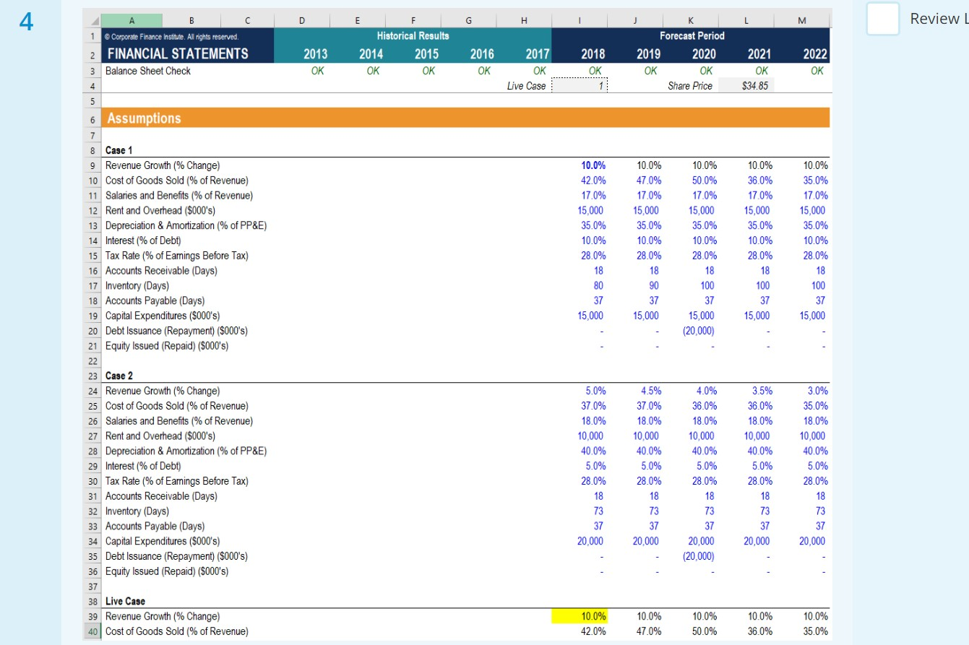Click the 2015 year header
Viewport: 969px width, 645px height.
(426, 54)
